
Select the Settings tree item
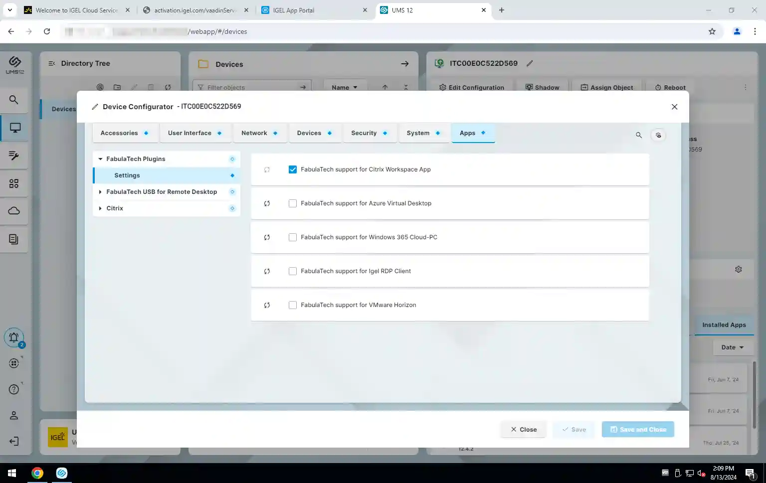[127, 175]
